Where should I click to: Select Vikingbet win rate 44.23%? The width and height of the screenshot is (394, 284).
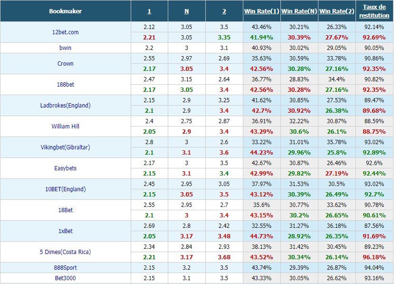(261, 152)
